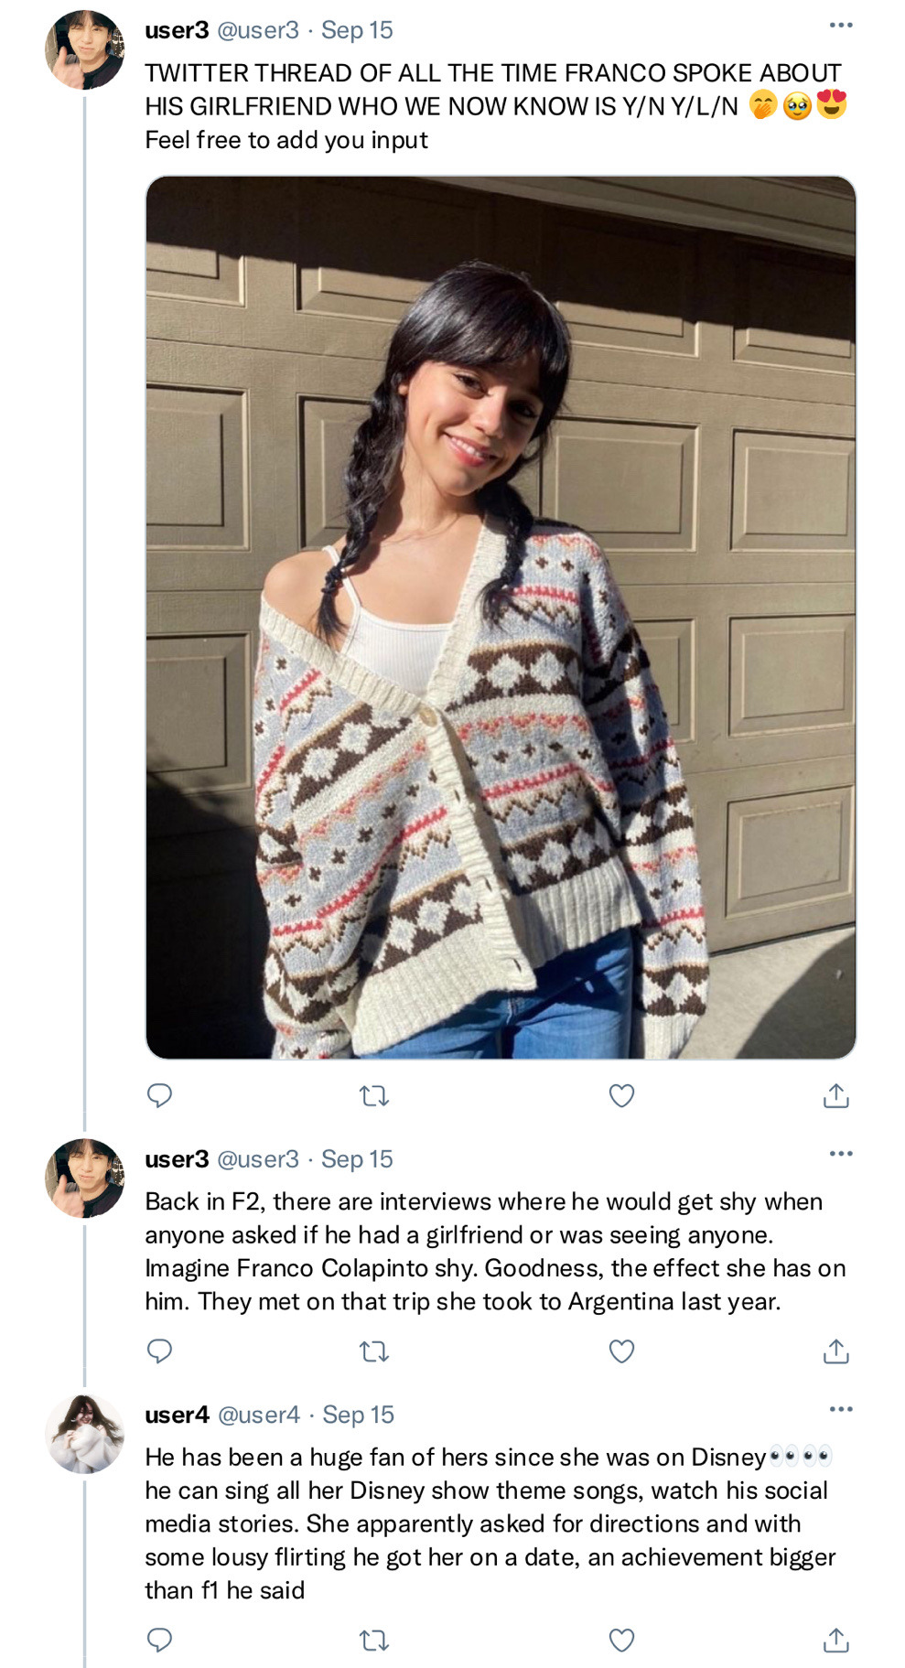Open more options on user4's tweet

coord(840,1409)
